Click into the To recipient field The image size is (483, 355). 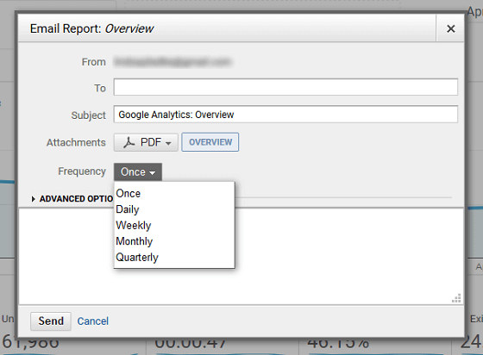(285, 87)
